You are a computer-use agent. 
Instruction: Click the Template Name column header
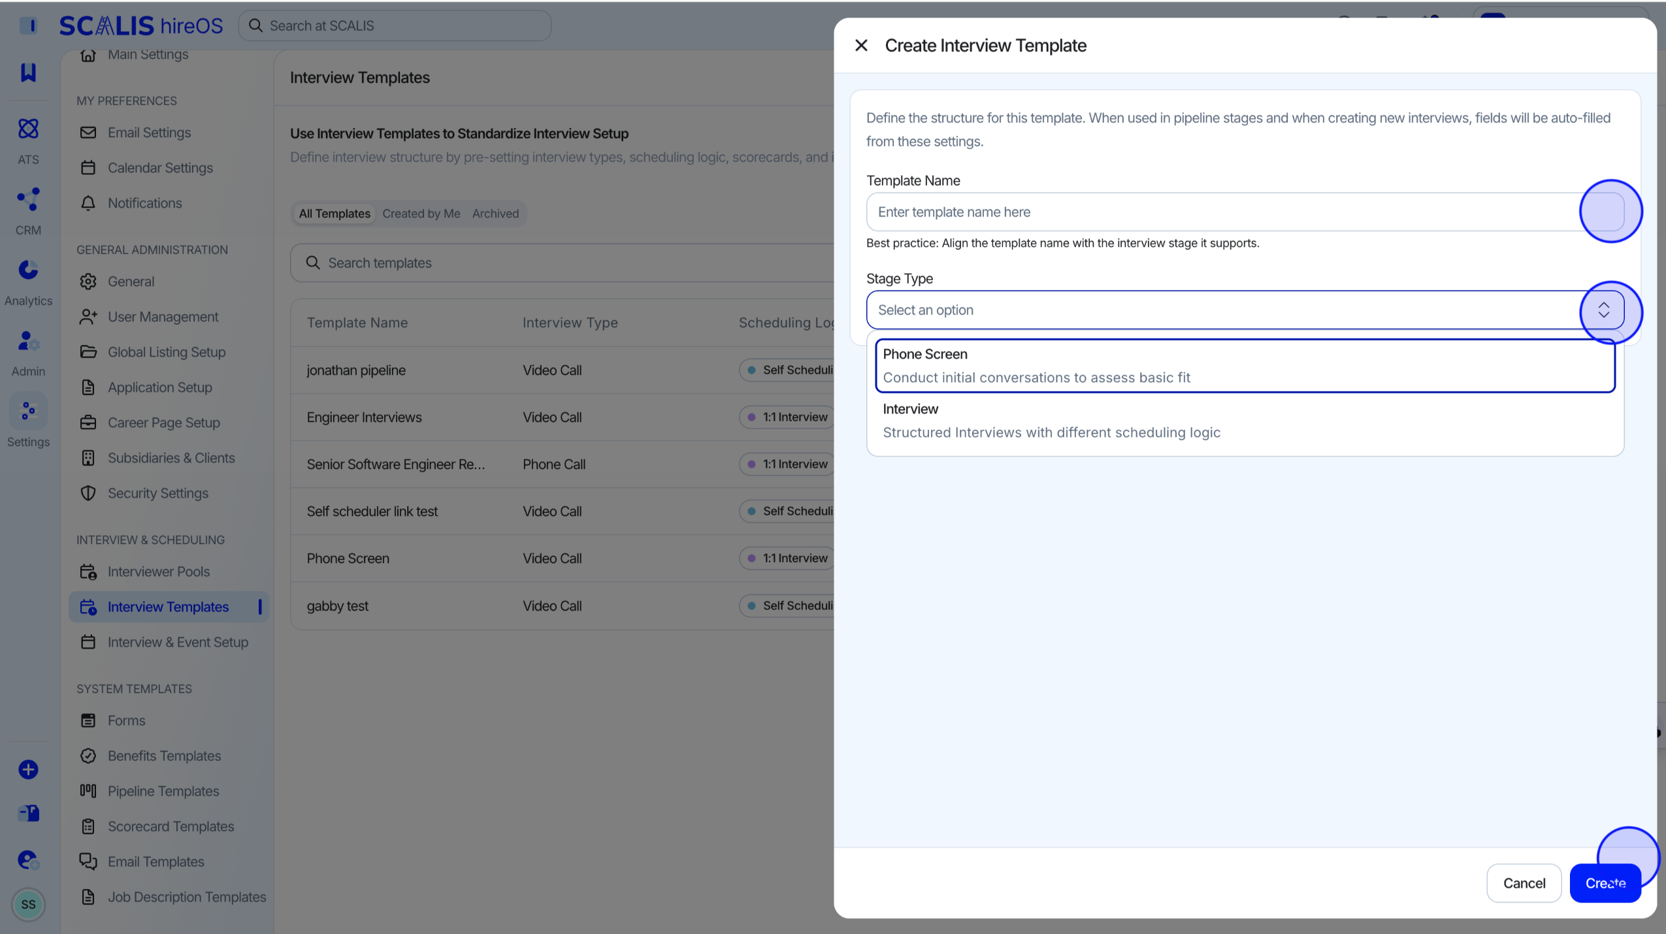coord(357,323)
